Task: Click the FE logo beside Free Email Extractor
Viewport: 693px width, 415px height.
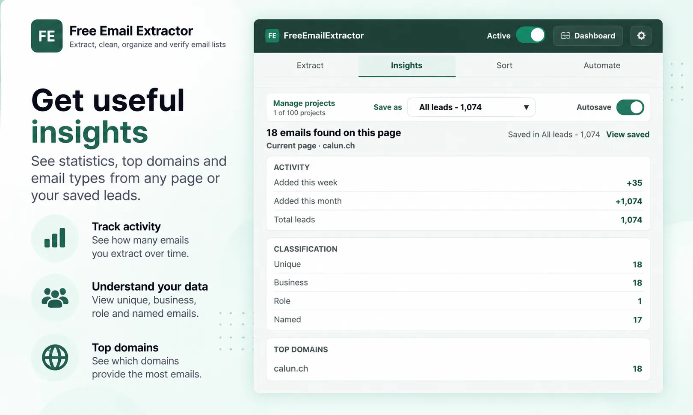Action: tap(47, 36)
